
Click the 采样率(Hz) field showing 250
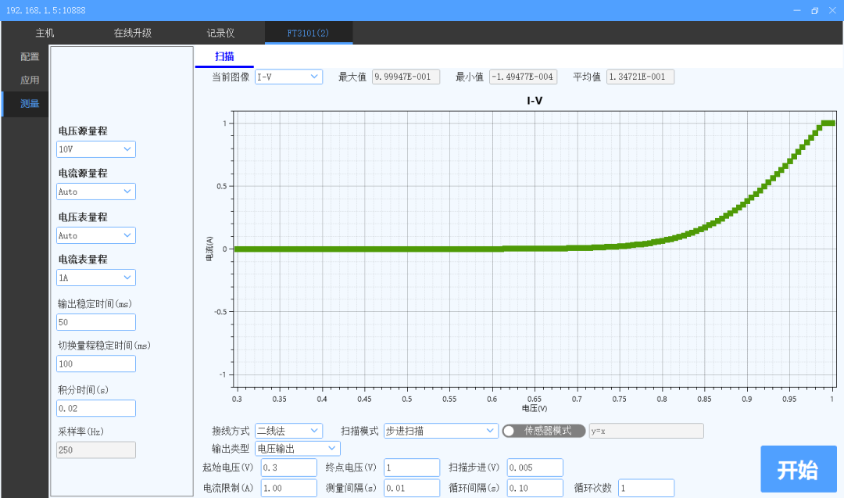pyautogui.click(x=96, y=450)
